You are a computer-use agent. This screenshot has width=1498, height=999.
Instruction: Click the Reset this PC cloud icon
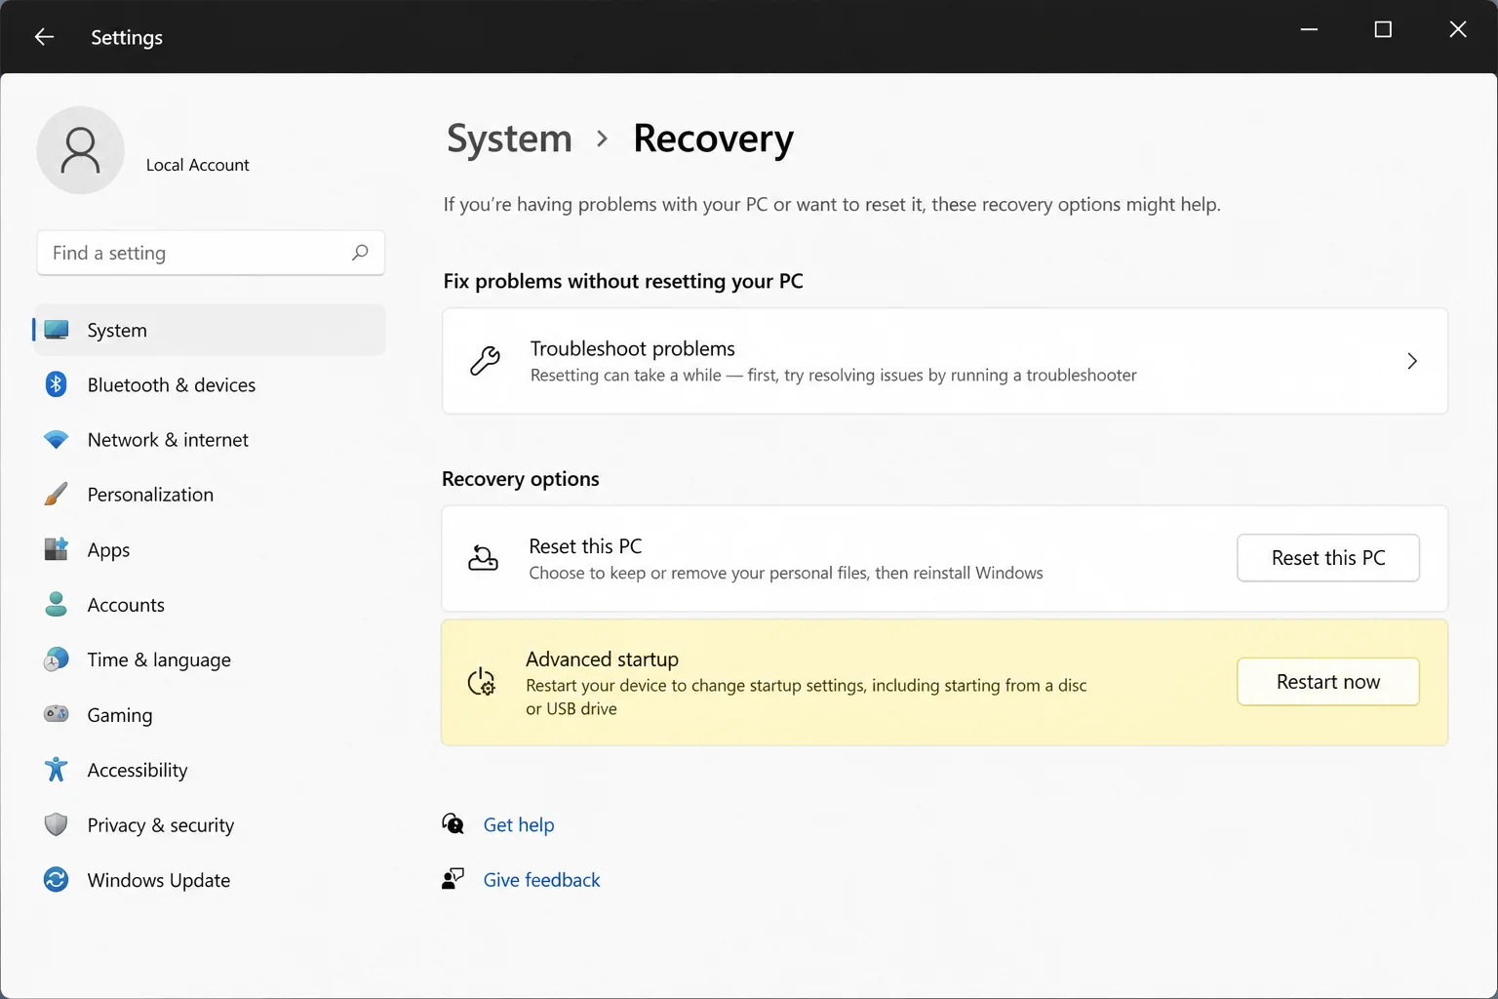coord(483,558)
